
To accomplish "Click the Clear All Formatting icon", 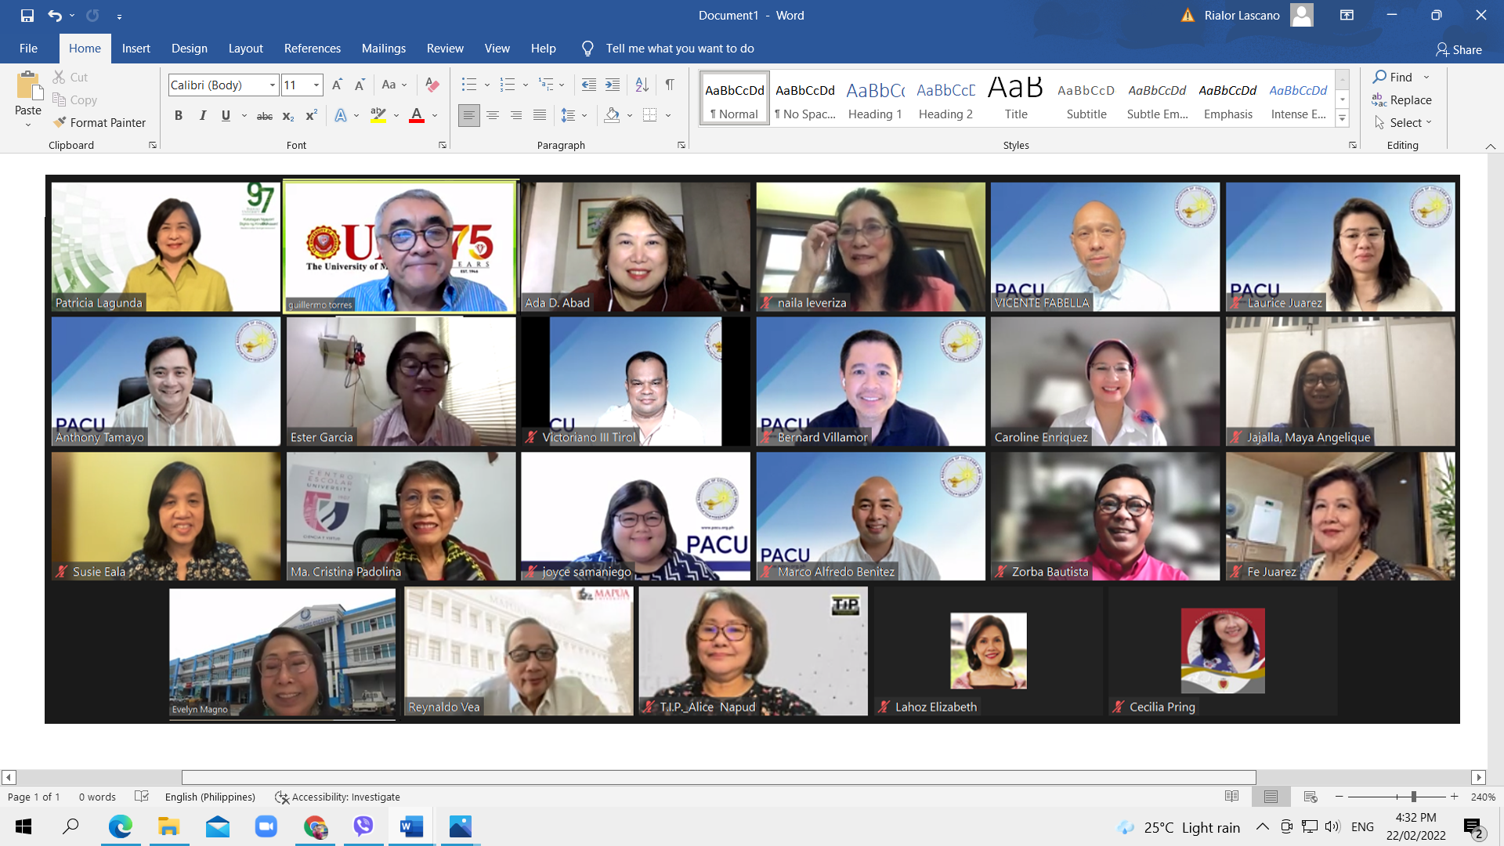I will [x=432, y=85].
